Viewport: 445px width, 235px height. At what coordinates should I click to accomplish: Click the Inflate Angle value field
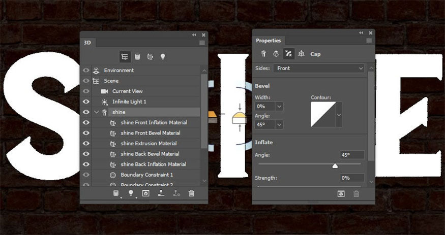pos(352,155)
